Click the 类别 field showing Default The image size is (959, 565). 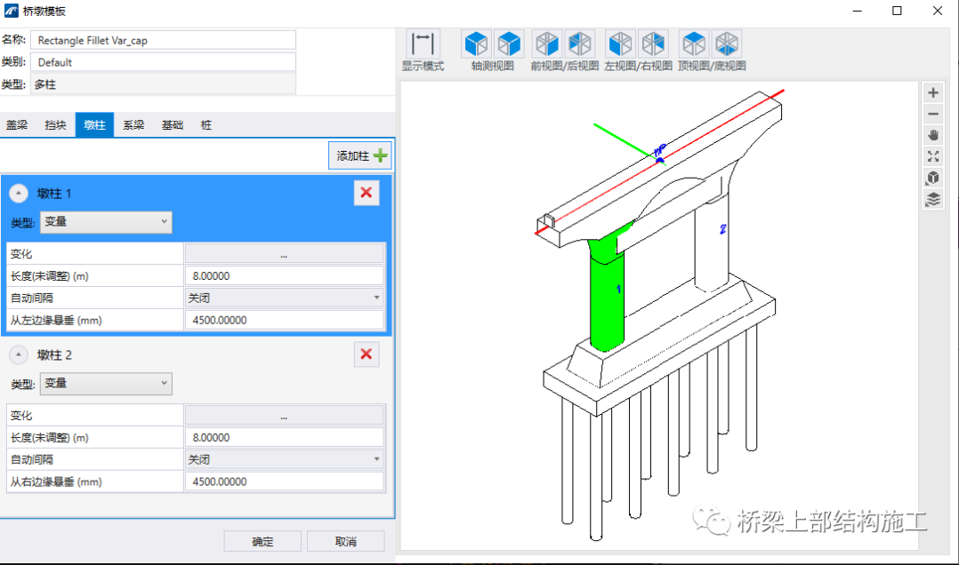click(x=164, y=62)
